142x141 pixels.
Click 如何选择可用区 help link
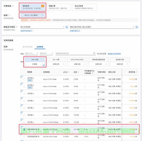9,30
